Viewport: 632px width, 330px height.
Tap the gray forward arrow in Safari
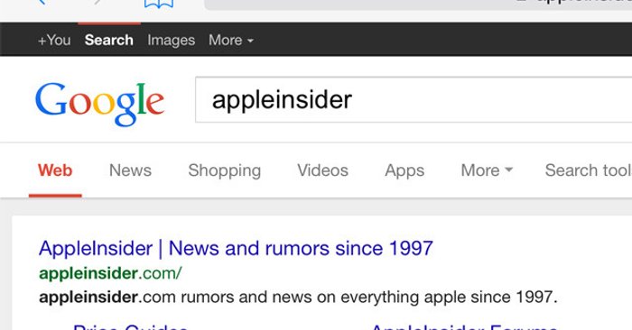[98, 2]
